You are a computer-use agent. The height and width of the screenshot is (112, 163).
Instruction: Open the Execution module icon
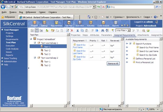click(x=80, y=24)
